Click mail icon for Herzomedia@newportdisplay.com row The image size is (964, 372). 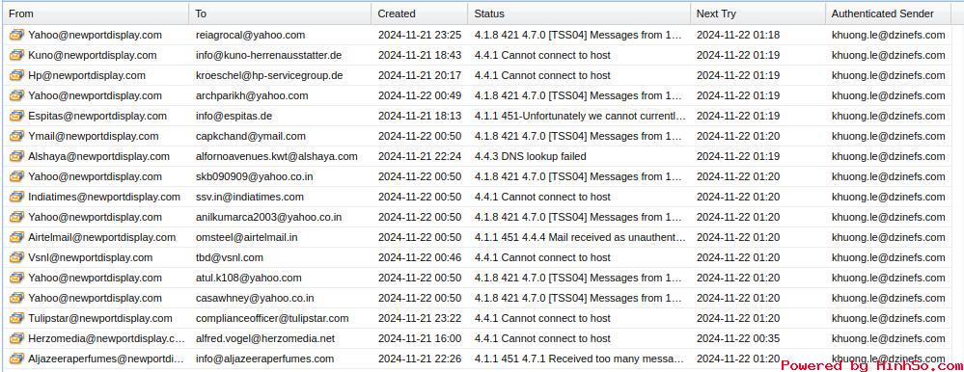[16, 339]
